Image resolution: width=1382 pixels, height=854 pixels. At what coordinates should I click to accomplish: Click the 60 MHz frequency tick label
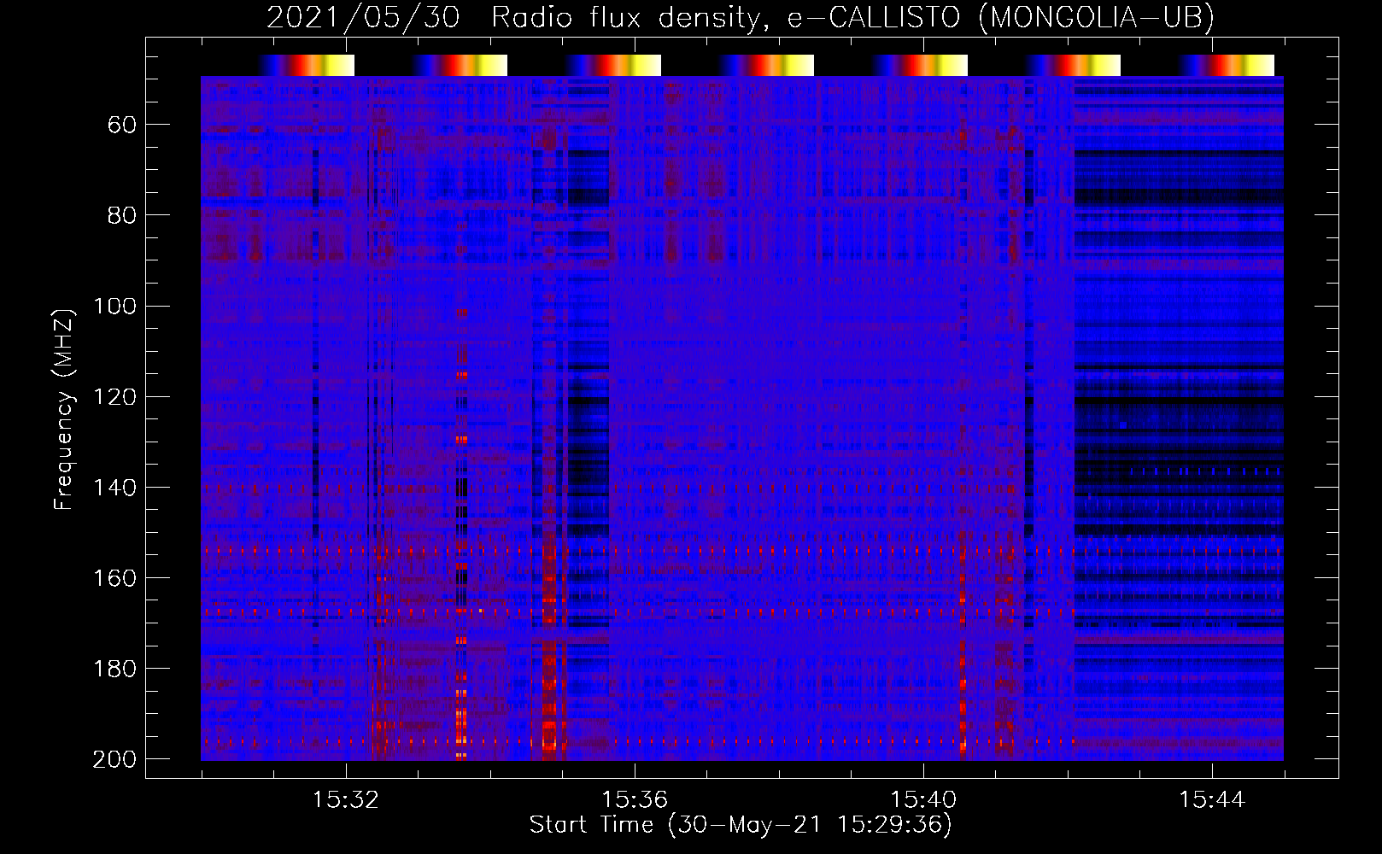point(121,126)
